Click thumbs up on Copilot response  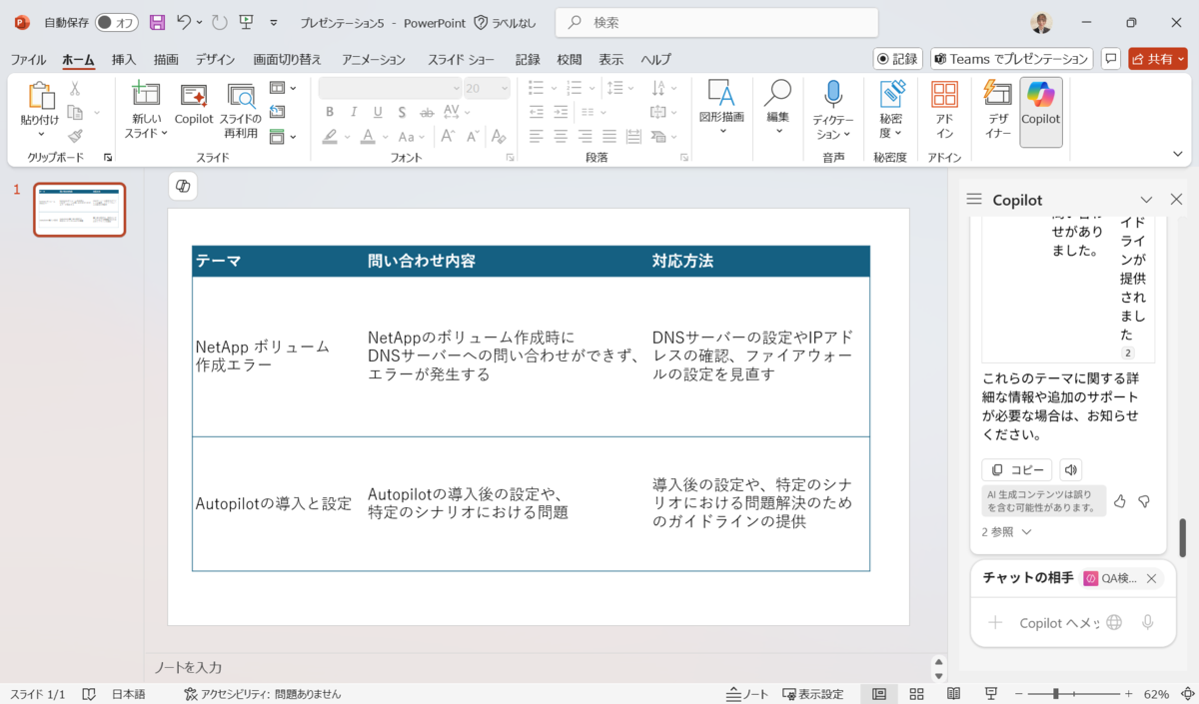1120,501
